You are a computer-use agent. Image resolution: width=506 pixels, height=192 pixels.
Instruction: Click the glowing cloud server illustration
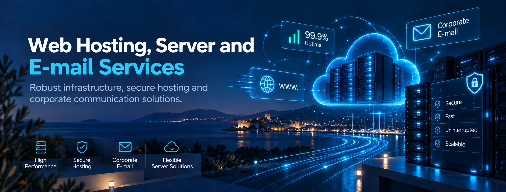[x=366, y=70]
